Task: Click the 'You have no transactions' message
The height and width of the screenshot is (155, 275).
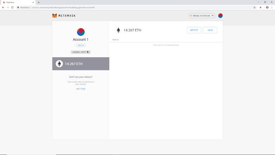Action: pyautogui.click(x=166, y=45)
